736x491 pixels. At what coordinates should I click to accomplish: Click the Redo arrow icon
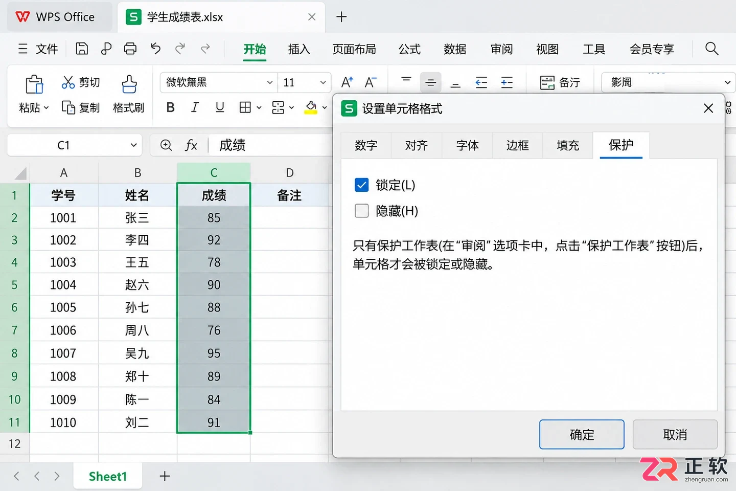pyautogui.click(x=180, y=49)
